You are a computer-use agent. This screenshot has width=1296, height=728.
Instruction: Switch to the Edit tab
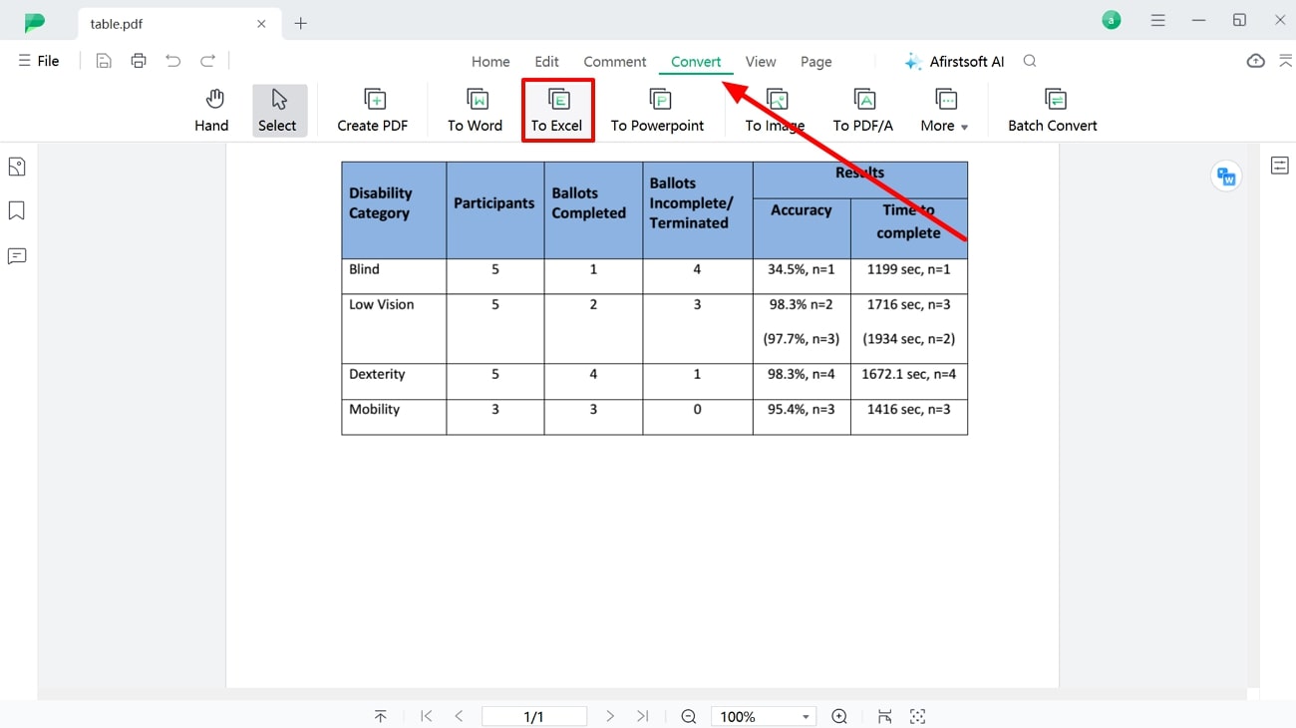tap(546, 62)
